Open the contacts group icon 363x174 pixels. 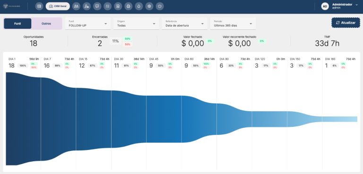[76, 6]
